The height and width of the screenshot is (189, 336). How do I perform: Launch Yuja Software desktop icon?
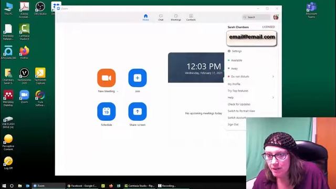coord(40,98)
